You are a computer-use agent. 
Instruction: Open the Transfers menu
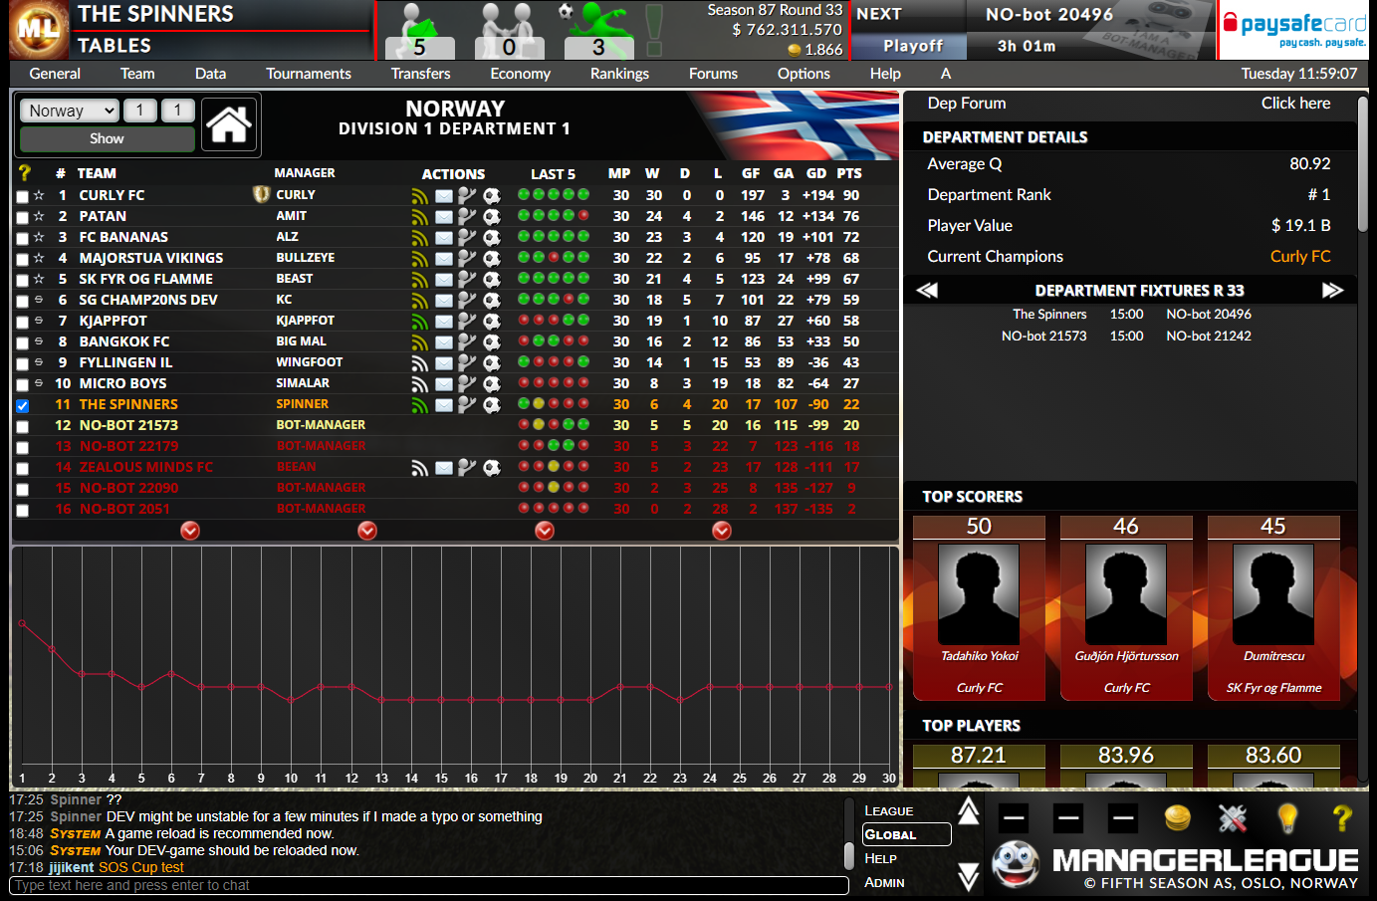[x=420, y=74]
